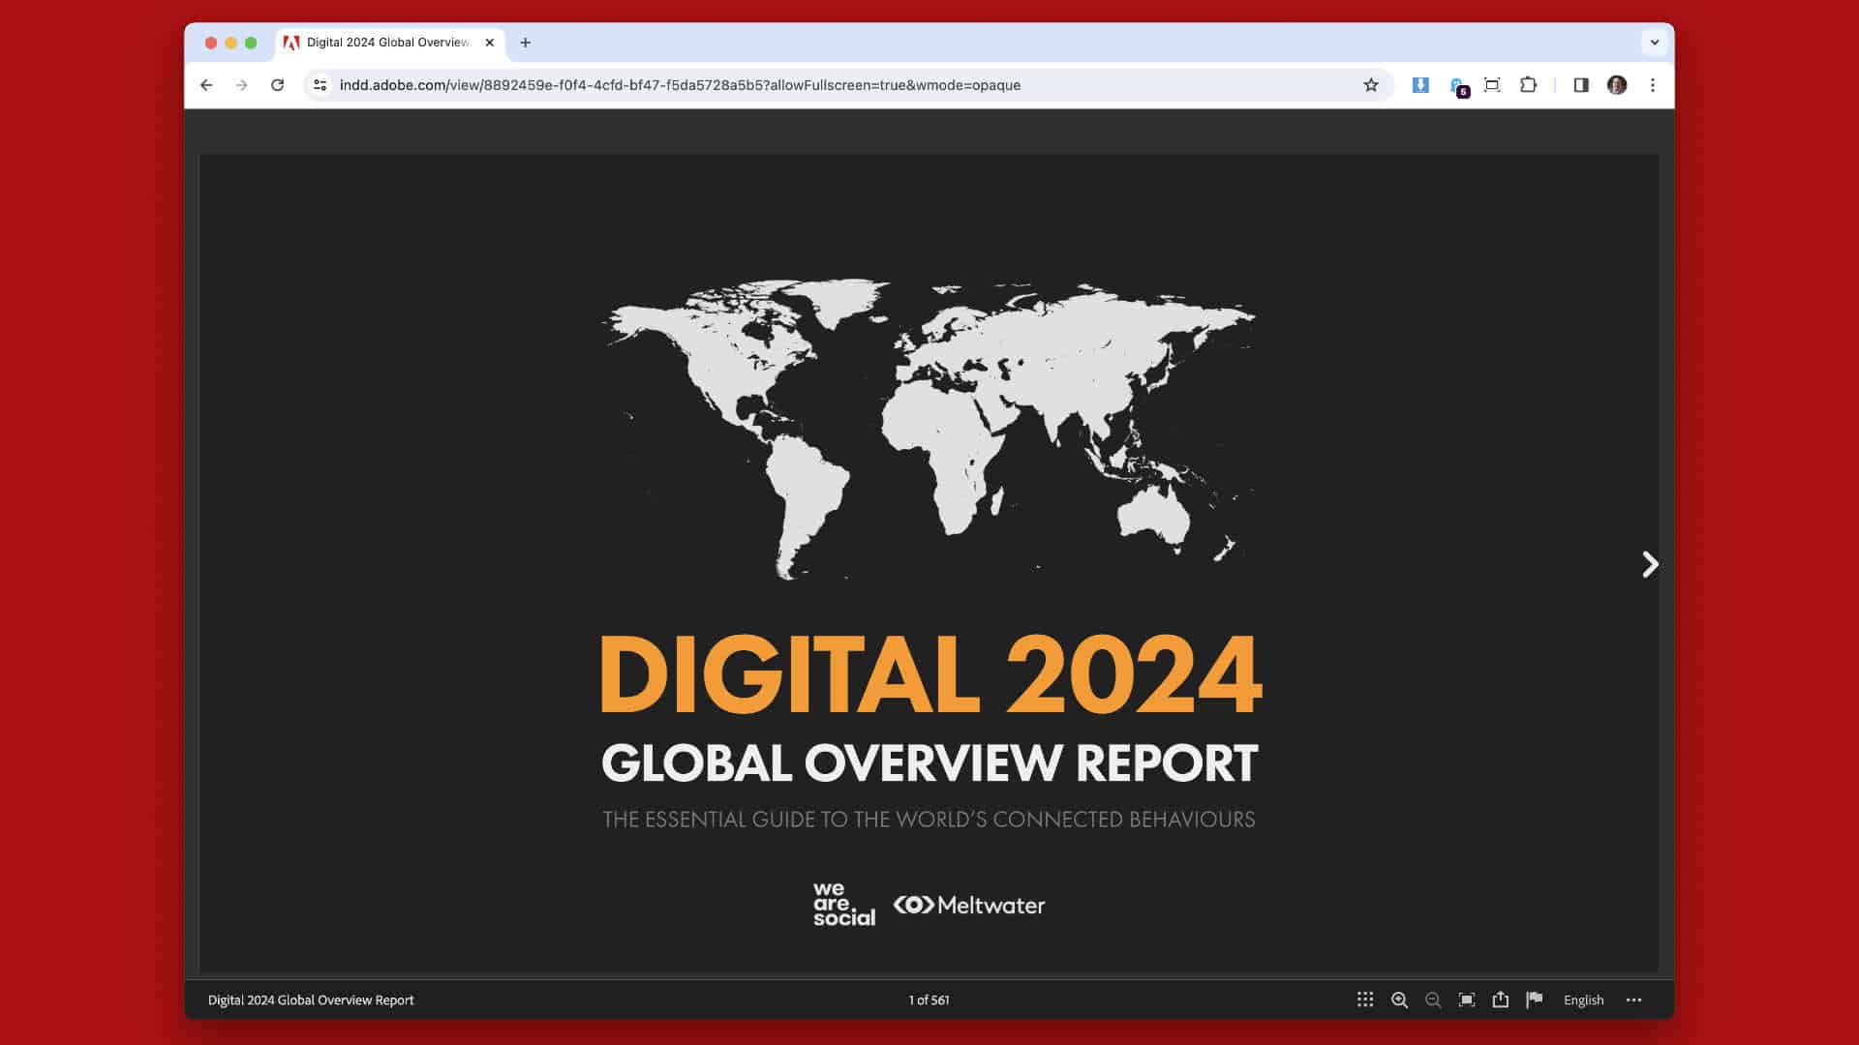Advance to the next page with the arrow

pyautogui.click(x=1649, y=565)
